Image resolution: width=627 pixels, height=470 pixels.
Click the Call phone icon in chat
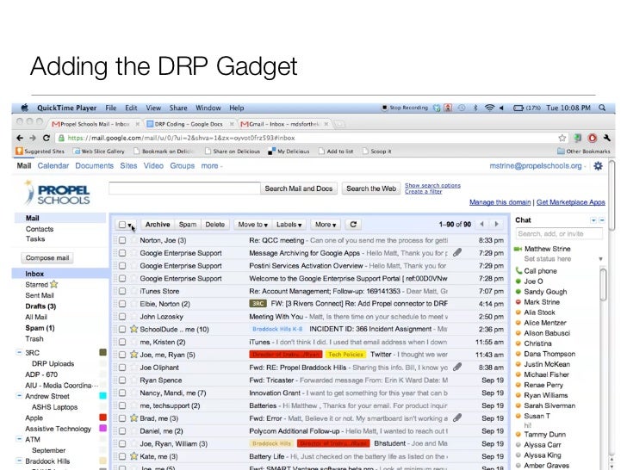518,270
